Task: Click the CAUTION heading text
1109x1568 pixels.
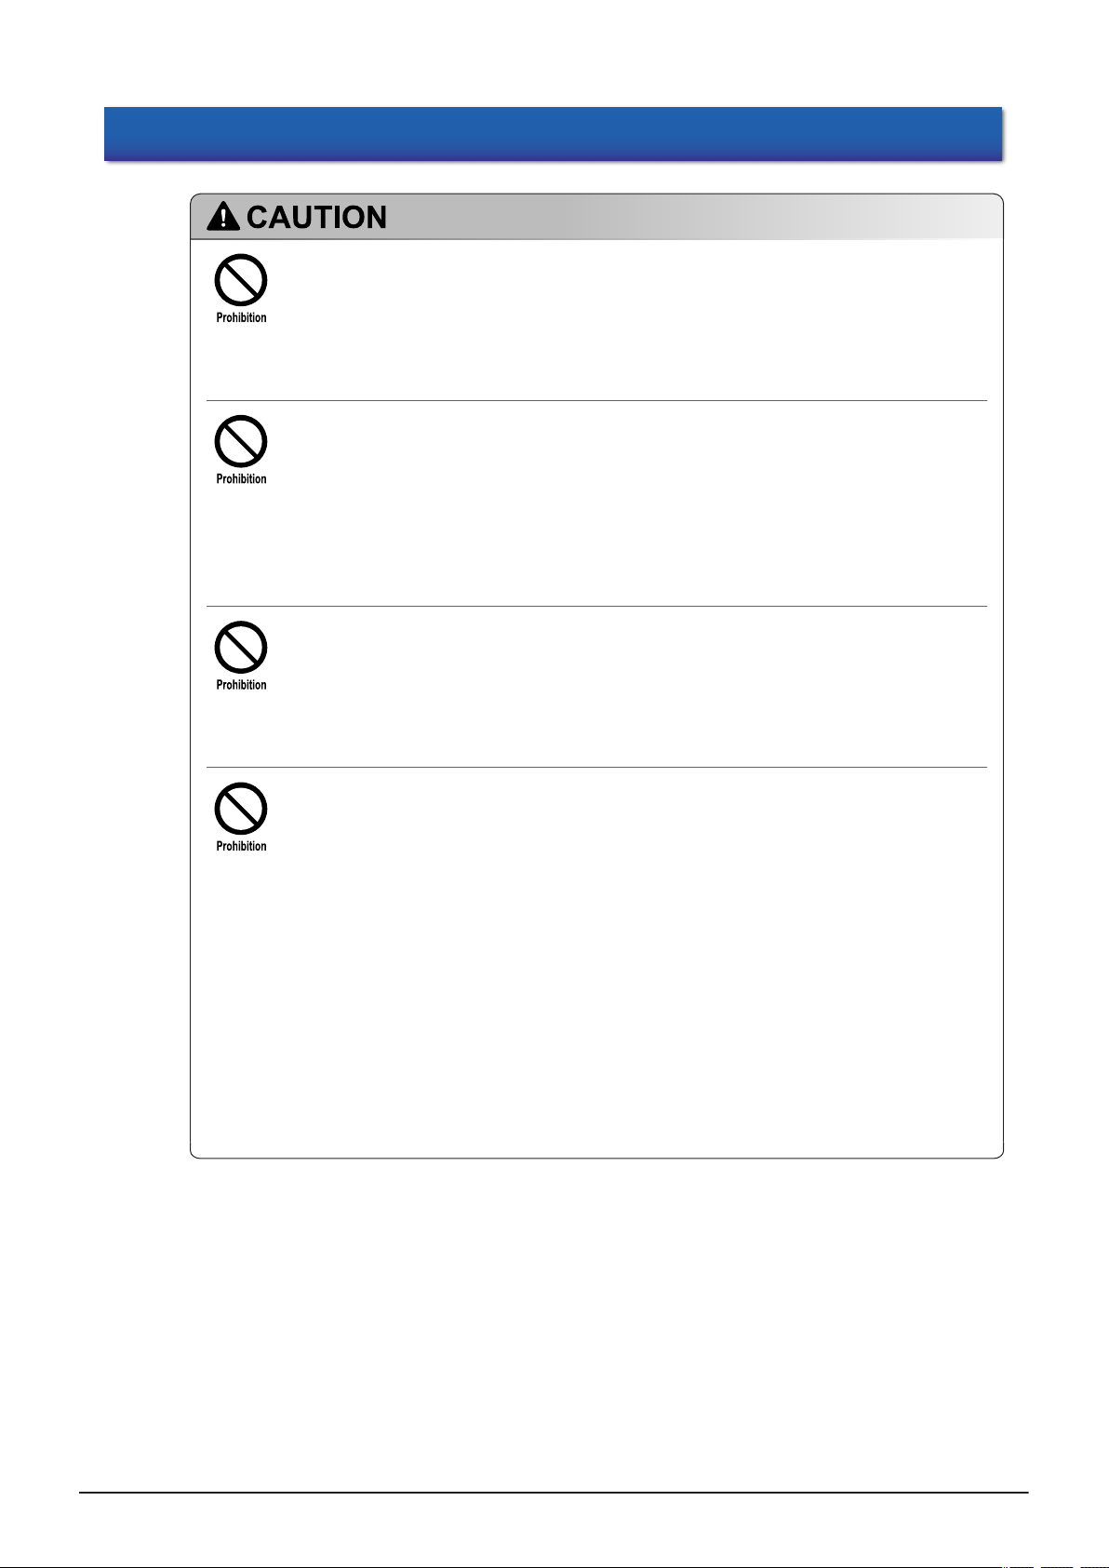Action: point(316,217)
